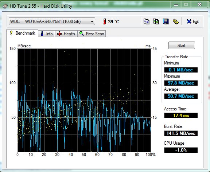Switch to the Info tab
The height and width of the screenshot is (172, 210).
46,34
